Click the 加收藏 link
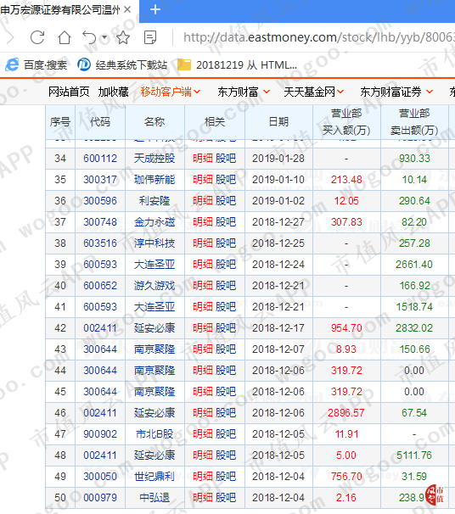This screenshot has height=514, width=455. (113, 92)
